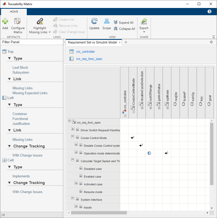
Task: Open Configure Matrix
Action: (18, 26)
